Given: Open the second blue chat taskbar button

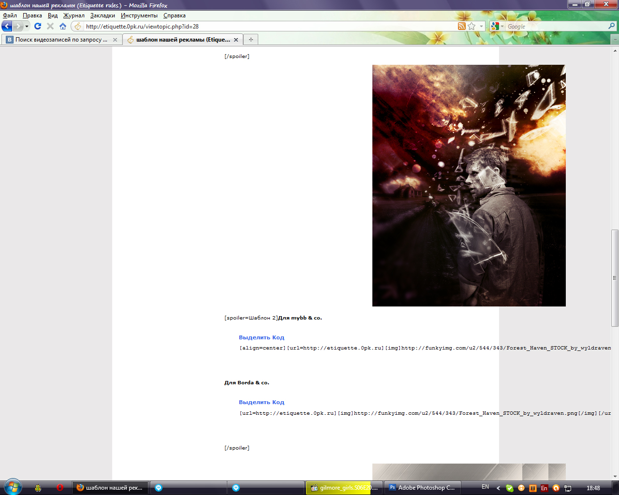Looking at the screenshot, I should pyautogui.click(x=266, y=488).
